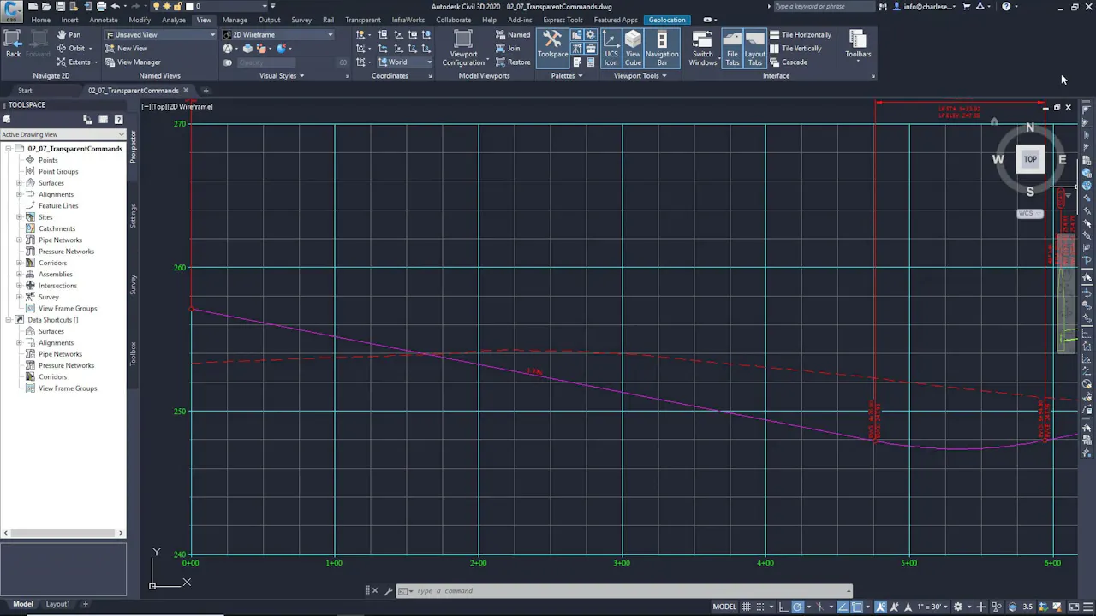Open the View Manager

(138, 62)
